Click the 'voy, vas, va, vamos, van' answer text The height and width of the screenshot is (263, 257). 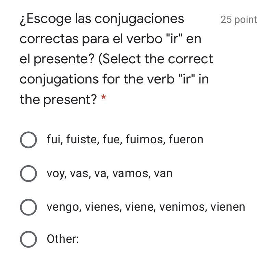110,173
